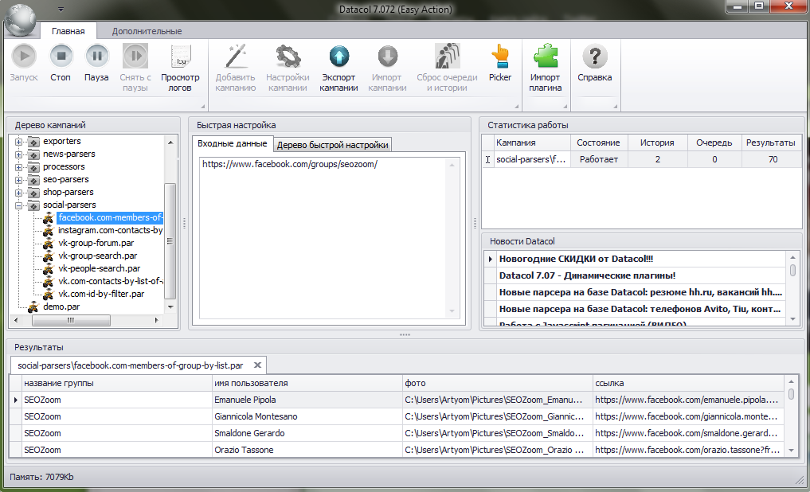Viewport: 810px width, 492px height.
Task: Expand the shop-parsers tree folder
Action: (x=18, y=193)
